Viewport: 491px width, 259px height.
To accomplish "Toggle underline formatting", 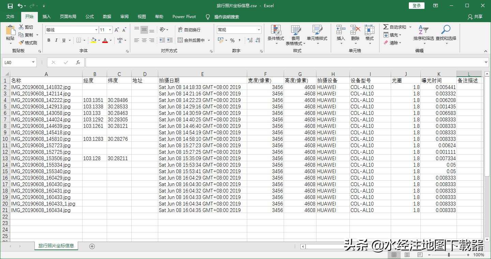I will (x=64, y=40).
